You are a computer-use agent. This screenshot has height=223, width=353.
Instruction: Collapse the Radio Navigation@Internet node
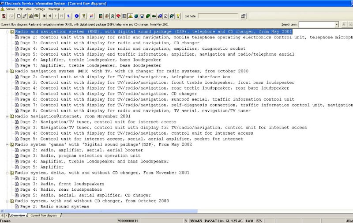7,117
